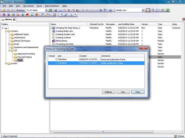Click the new purple module icon
The image size is (185, 138).
tap(4, 15)
